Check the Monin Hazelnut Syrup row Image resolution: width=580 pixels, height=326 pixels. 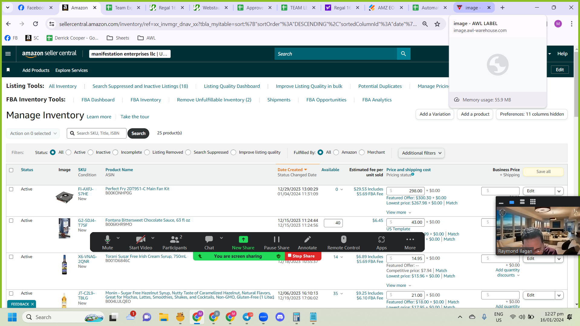[x=11, y=293]
